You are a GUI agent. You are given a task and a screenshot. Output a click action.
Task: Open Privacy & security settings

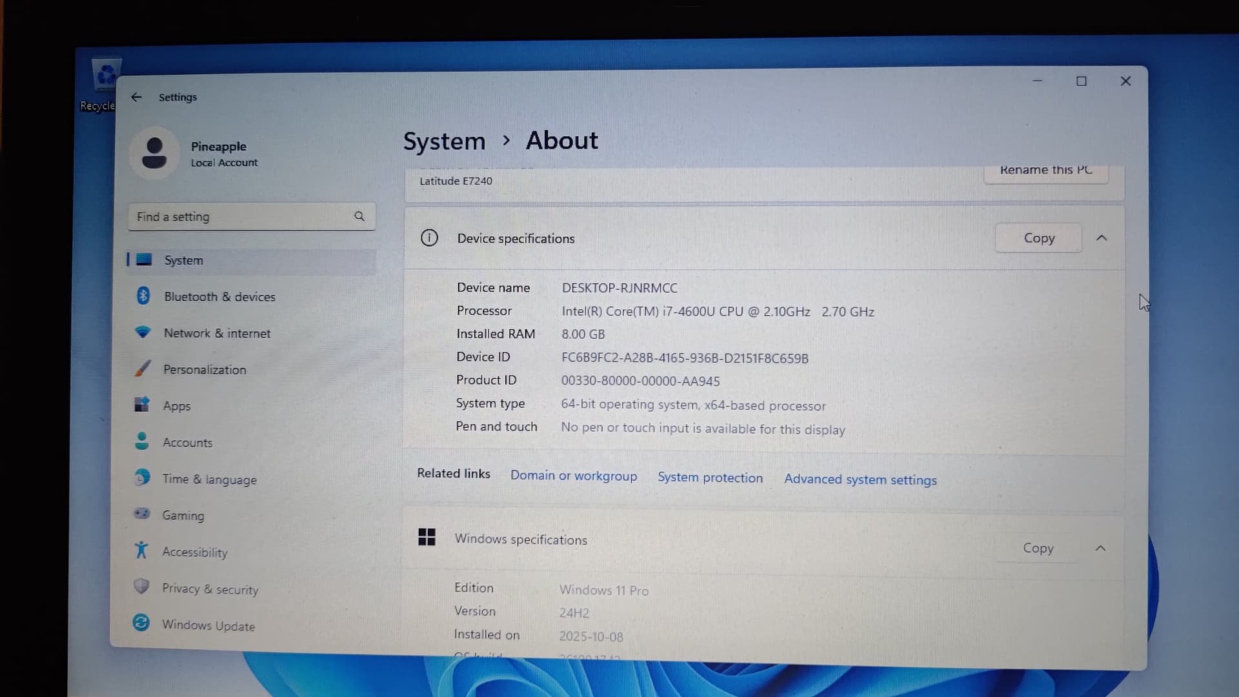click(210, 589)
